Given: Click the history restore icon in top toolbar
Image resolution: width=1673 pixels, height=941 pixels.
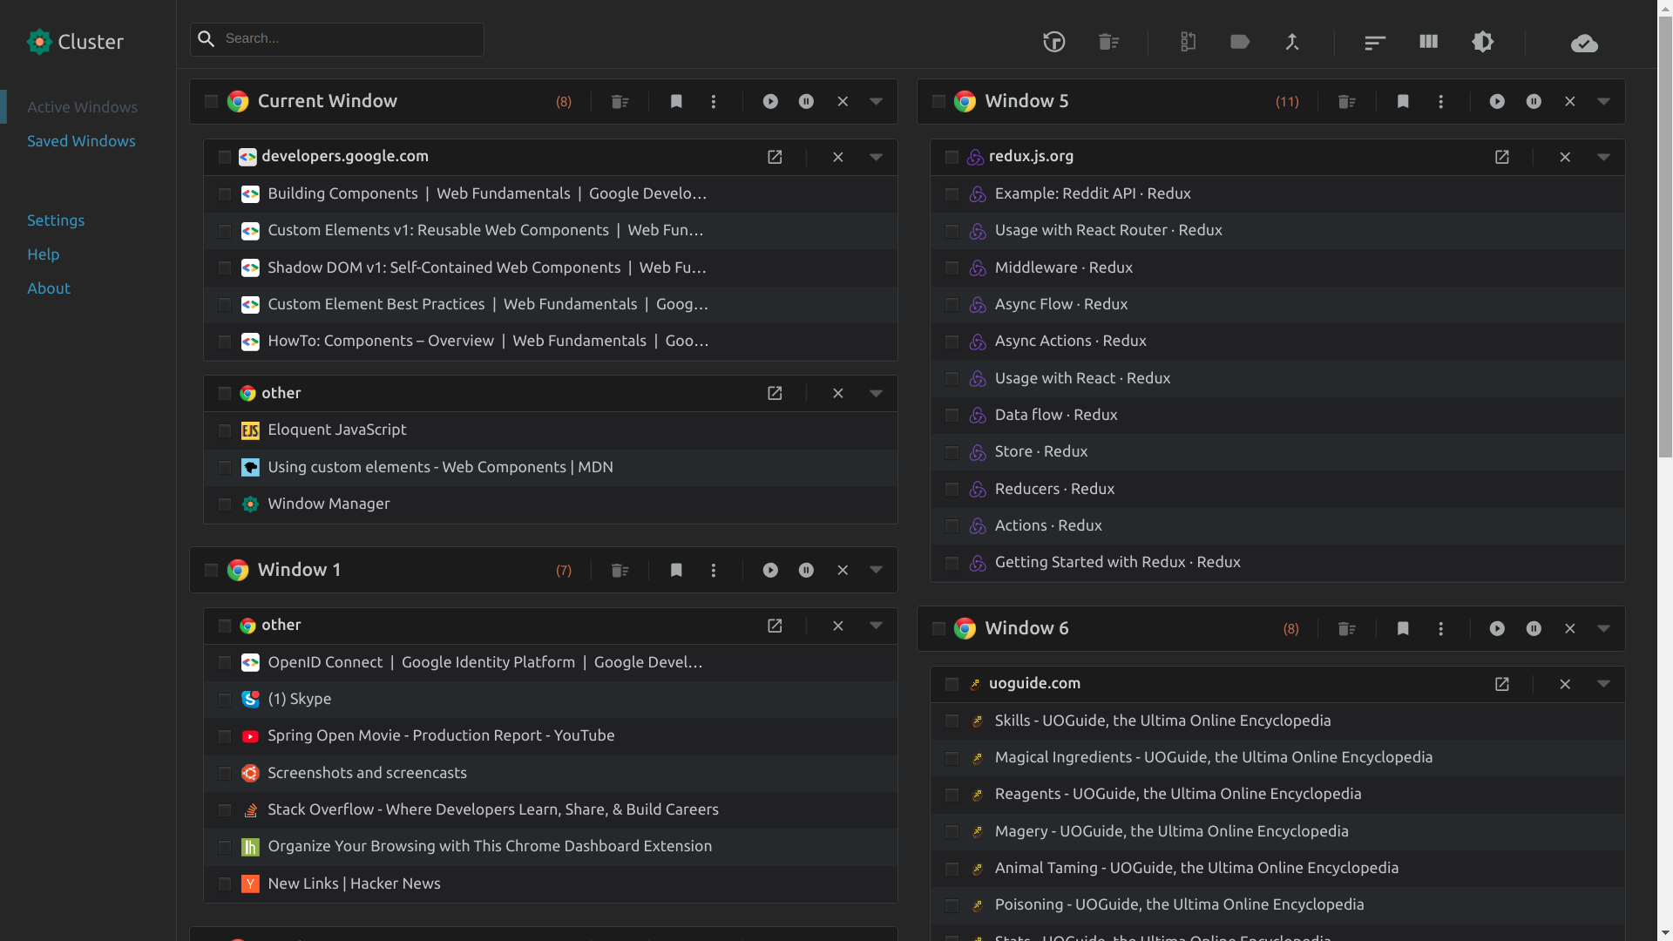Looking at the screenshot, I should tap(1054, 42).
